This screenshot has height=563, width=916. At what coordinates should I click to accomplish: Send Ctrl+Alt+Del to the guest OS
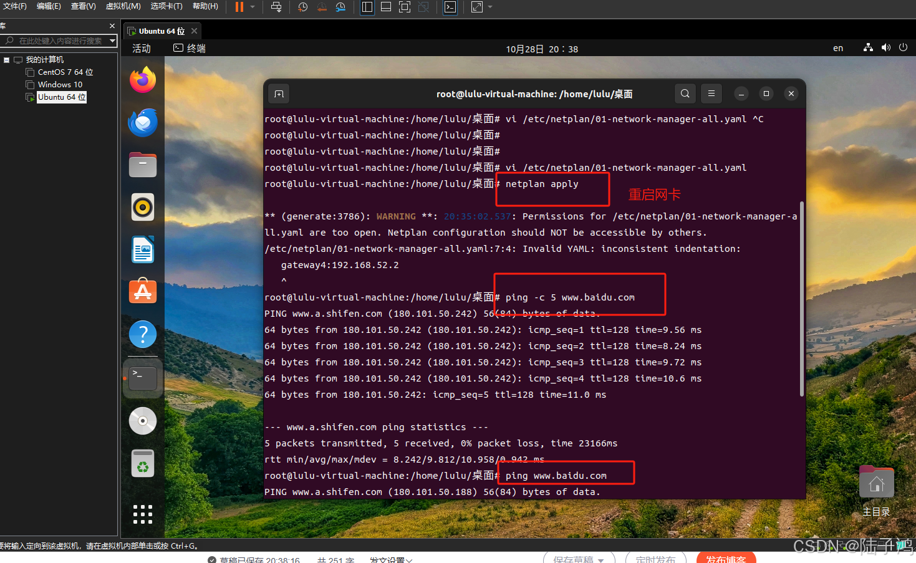click(x=276, y=7)
